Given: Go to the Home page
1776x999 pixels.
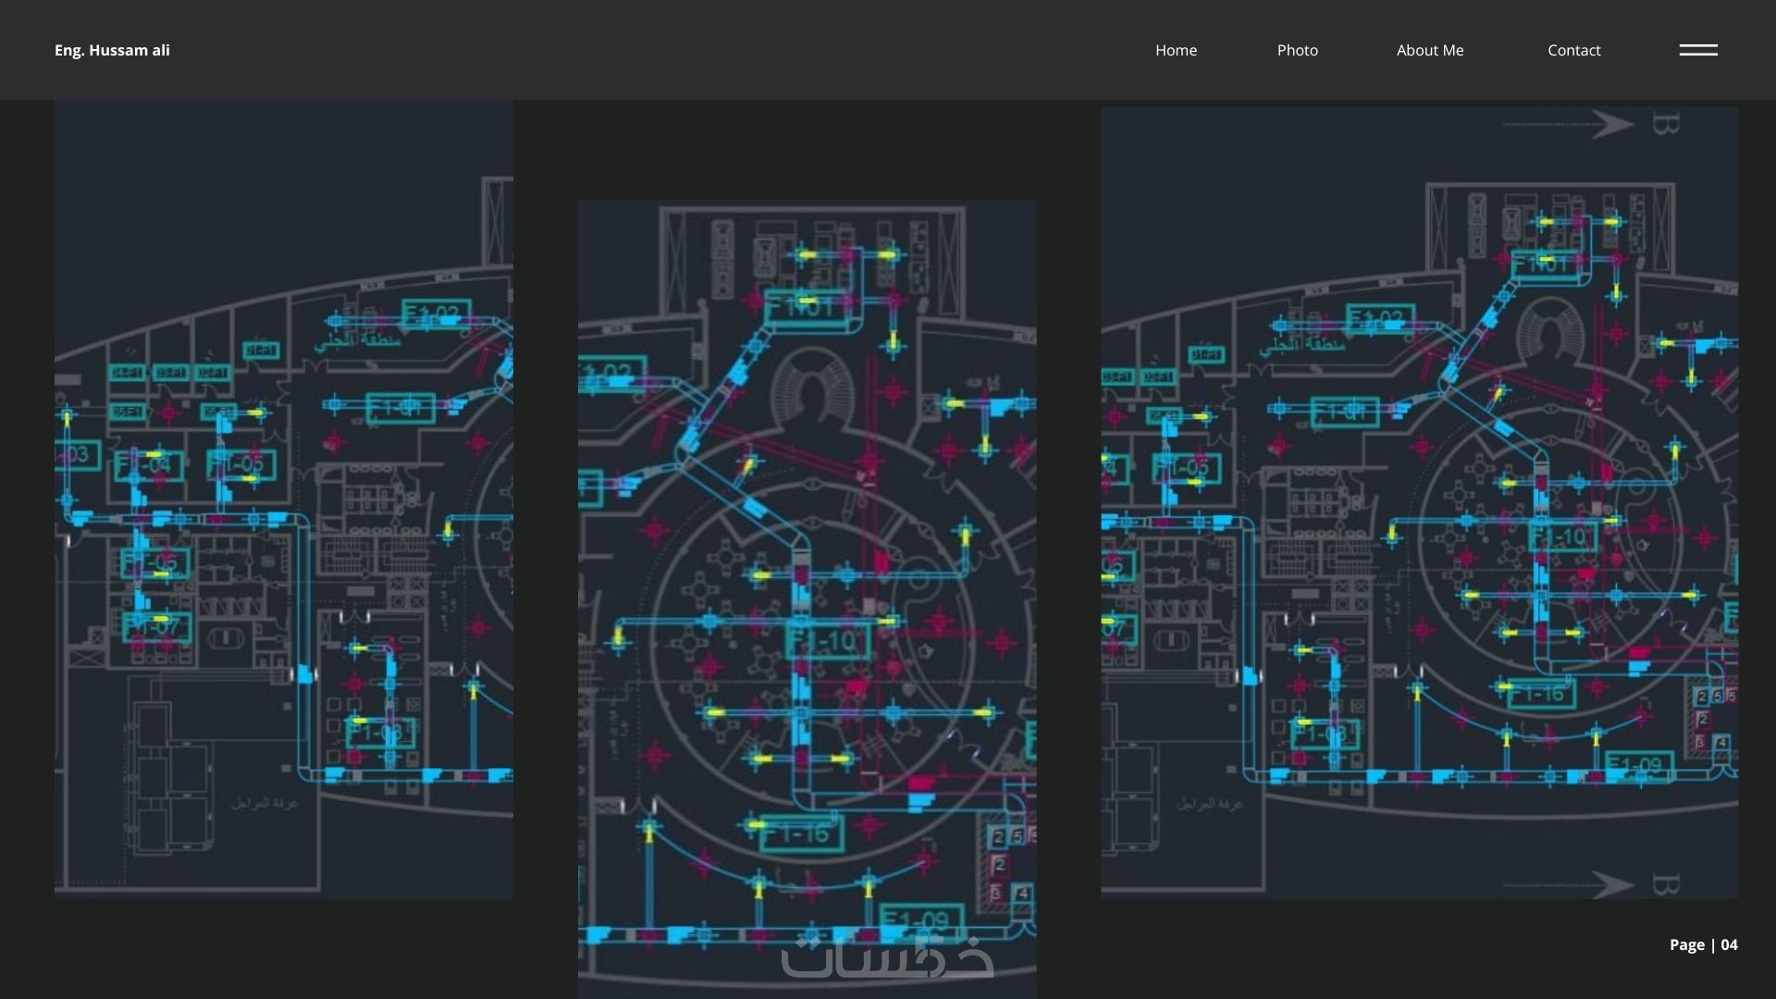Looking at the screenshot, I should pos(1176,50).
